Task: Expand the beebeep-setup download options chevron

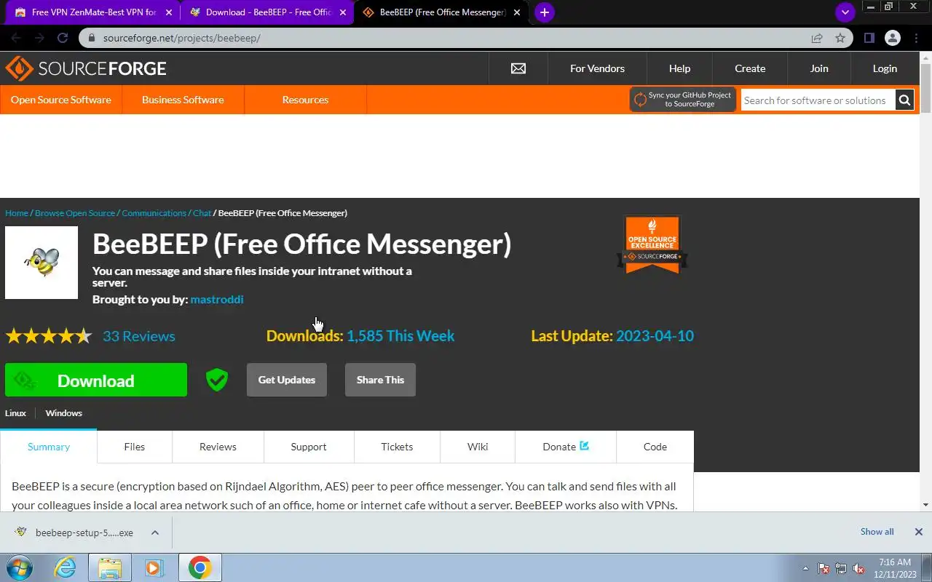Action: [155, 533]
